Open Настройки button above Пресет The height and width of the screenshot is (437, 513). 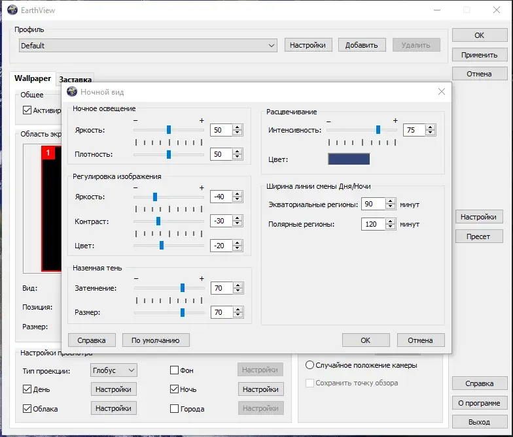[x=479, y=217]
